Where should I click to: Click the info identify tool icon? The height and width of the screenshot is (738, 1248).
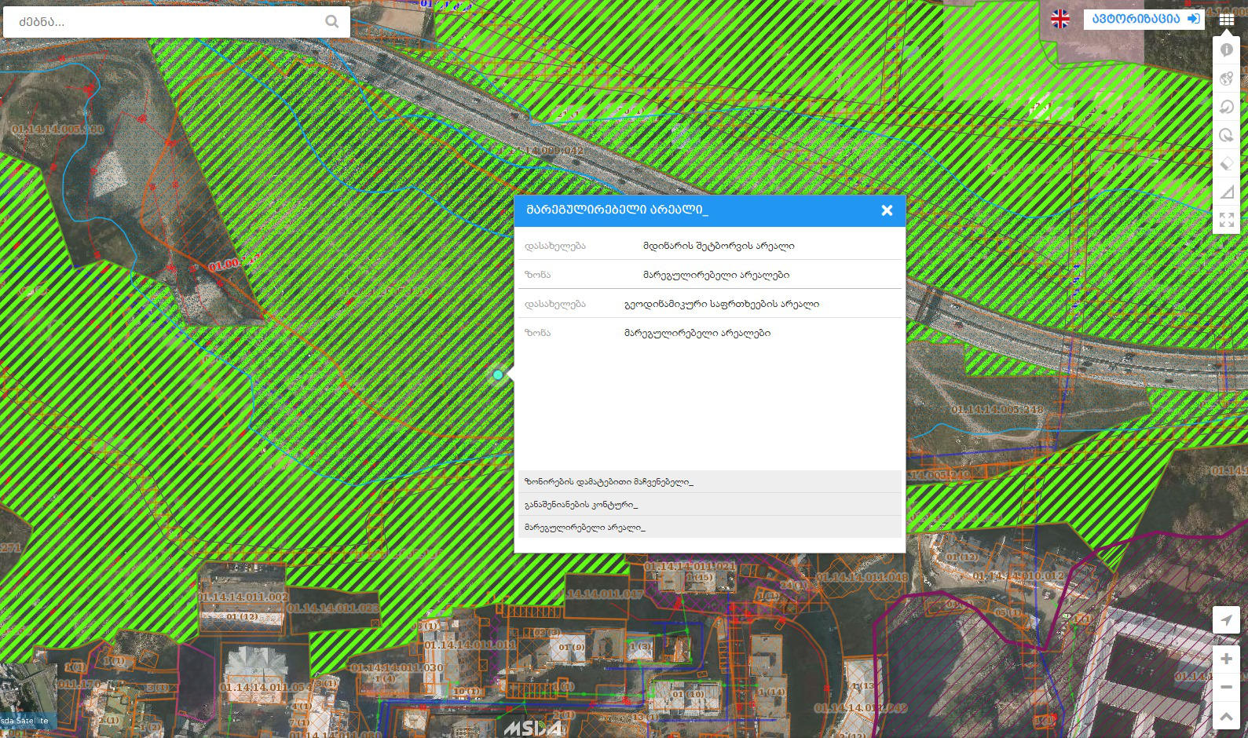coord(1226,50)
